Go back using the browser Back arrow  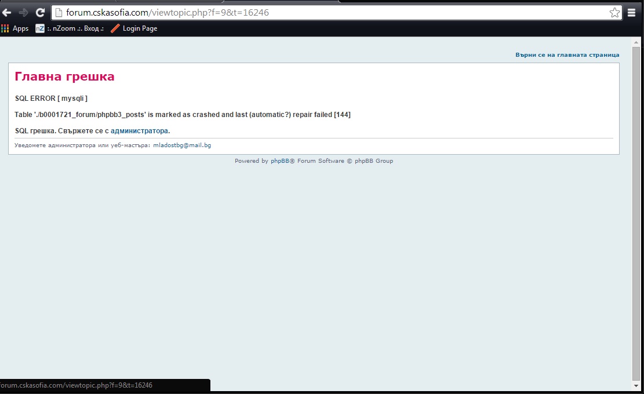point(7,12)
